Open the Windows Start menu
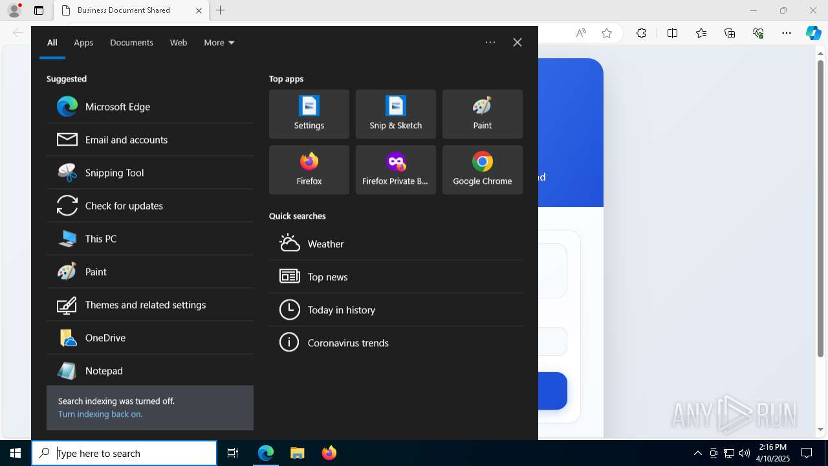This screenshot has width=828, height=466. [x=16, y=453]
